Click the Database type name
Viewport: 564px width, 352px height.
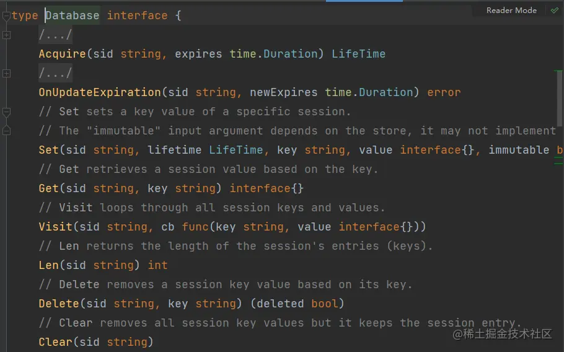coord(73,16)
